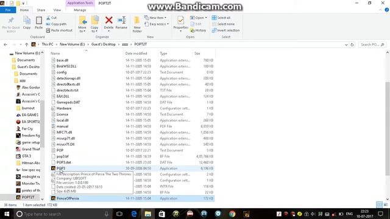
Task: Open the Move to menu
Action: click(x=82, y=24)
